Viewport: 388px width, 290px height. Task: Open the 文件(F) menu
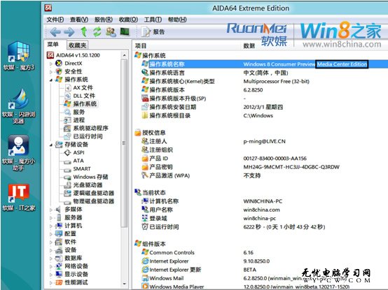[55, 20]
